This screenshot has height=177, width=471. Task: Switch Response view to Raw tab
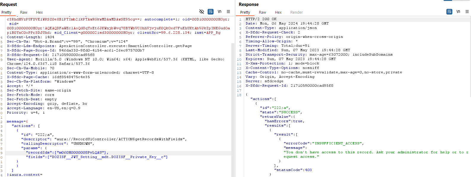(x=262, y=12)
